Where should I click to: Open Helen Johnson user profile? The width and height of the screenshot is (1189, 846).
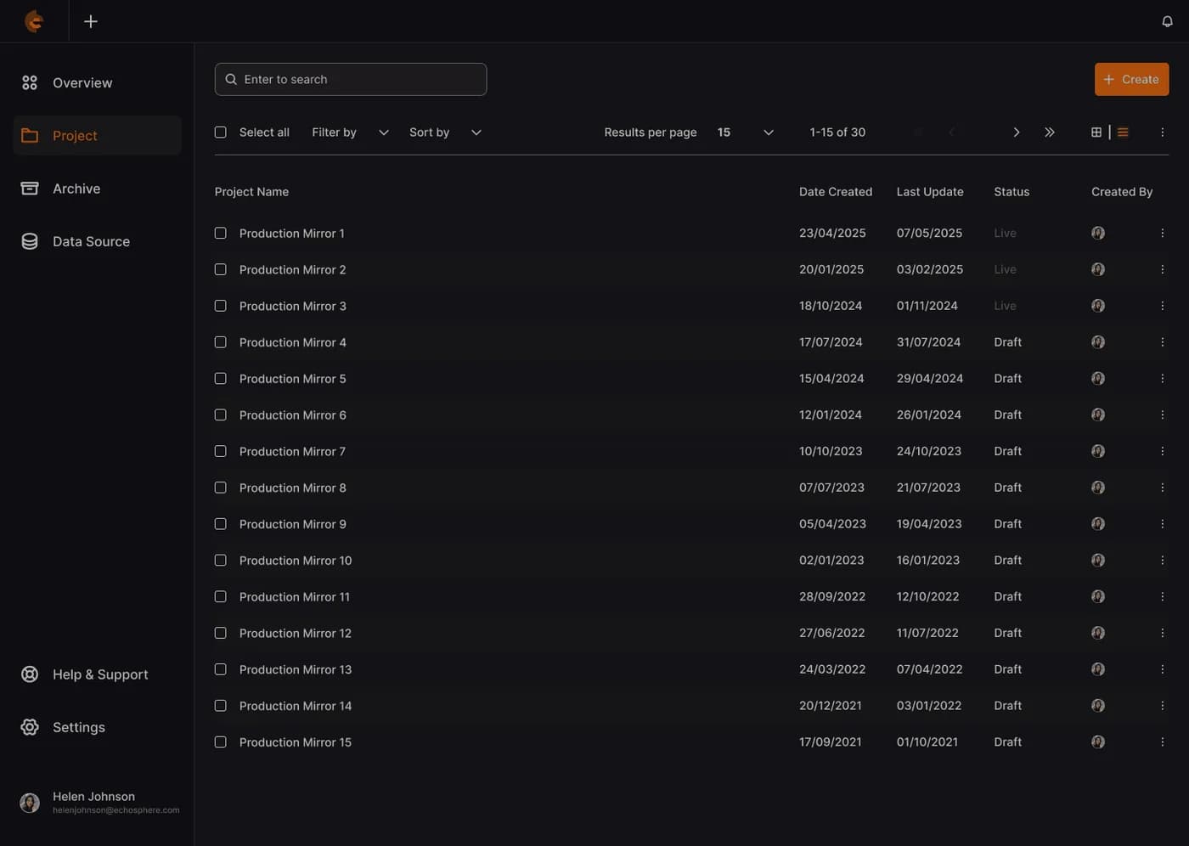point(99,803)
